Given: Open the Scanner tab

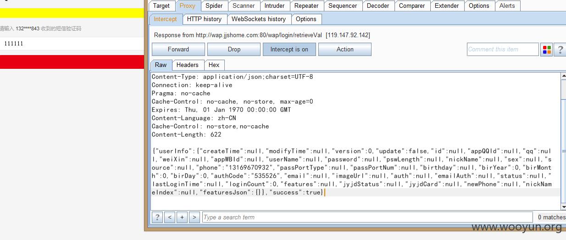Looking at the screenshot, I should click(x=244, y=6).
